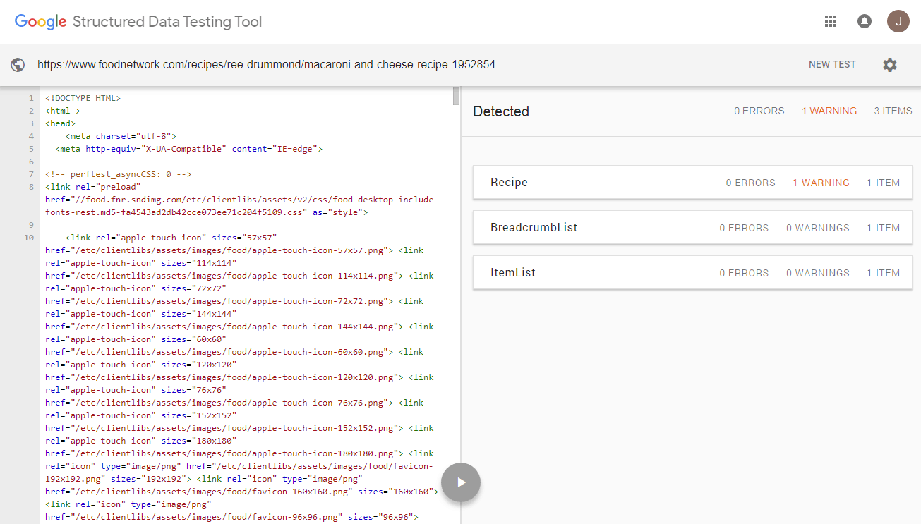The image size is (921, 524).
Task: Select 0 ERRORS in the Detected header
Action: [759, 111]
